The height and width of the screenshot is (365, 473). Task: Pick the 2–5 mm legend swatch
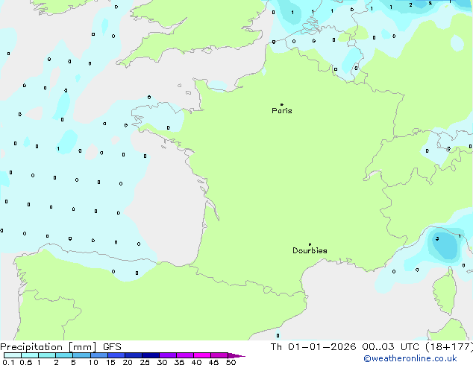pos(64,355)
